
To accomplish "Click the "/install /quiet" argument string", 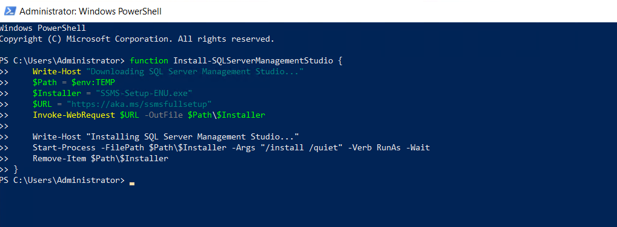I will pyautogui.click(x=303, y=148).
